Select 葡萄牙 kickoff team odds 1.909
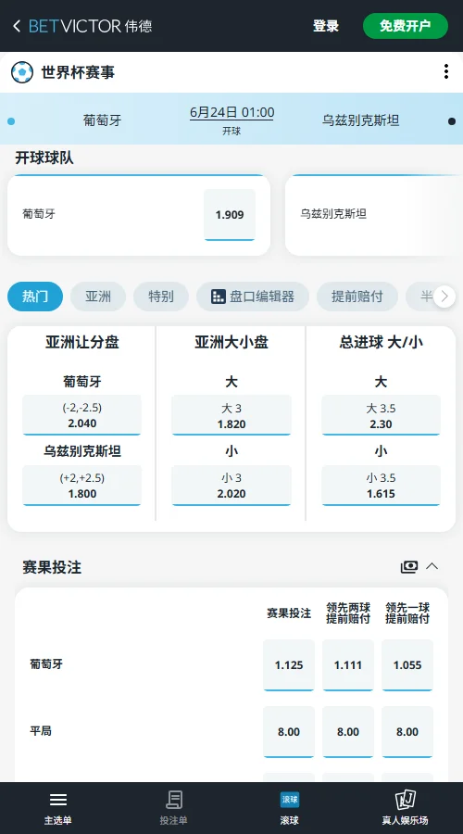Image resolution: width=463 pixels, height=834 pixels. [x=230, y=215]
